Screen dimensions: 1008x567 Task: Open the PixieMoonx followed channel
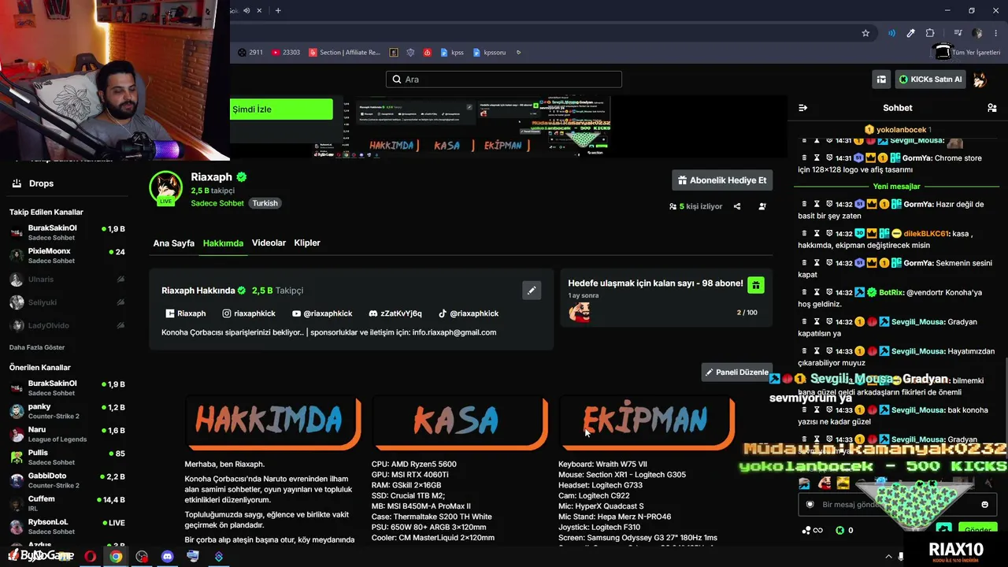(68, 256)
